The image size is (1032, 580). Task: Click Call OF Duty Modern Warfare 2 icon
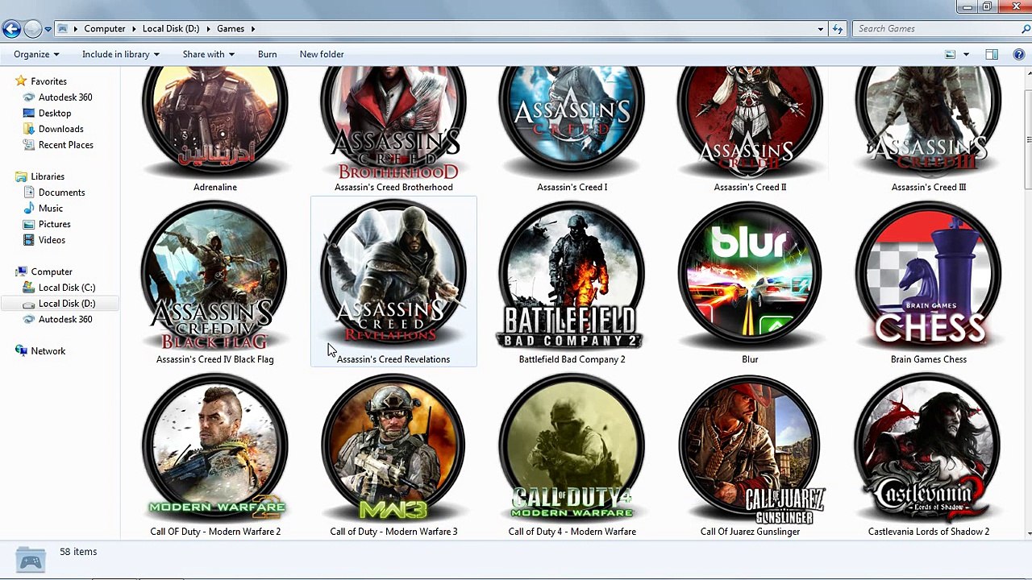[215, 448]
